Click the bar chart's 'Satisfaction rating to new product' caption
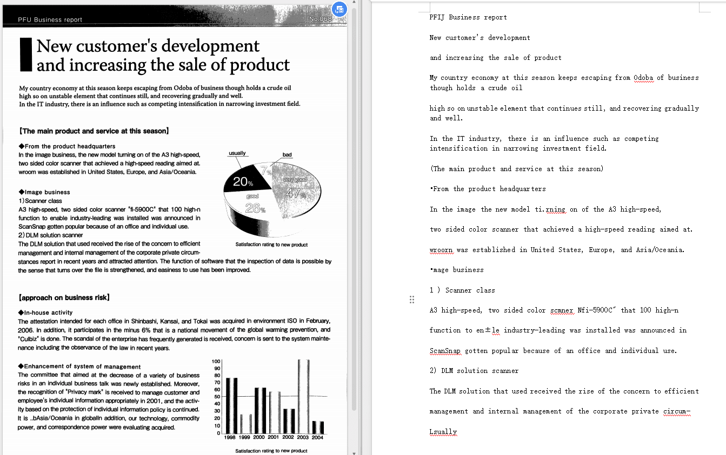The image size is (726, 455). [x=271, y=451]
